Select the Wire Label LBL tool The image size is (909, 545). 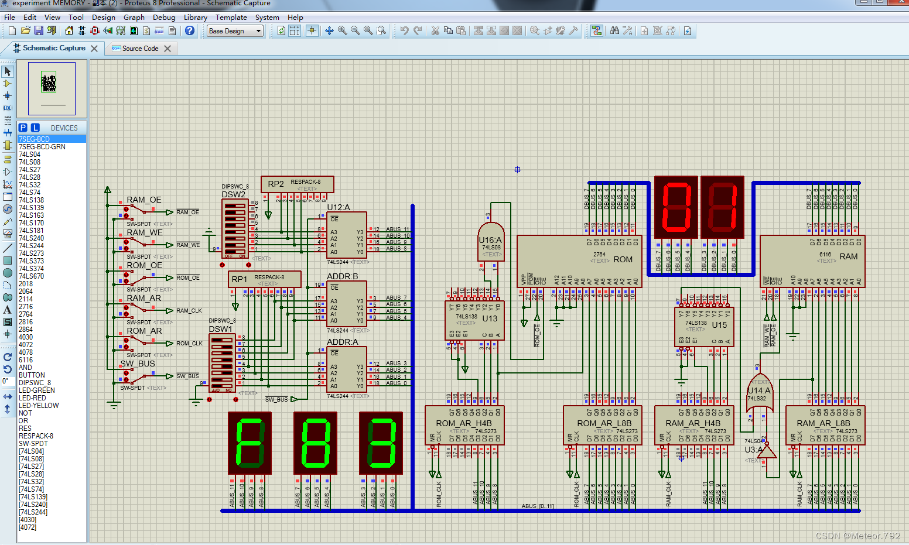pyautogui.click(x=8, y=108)
